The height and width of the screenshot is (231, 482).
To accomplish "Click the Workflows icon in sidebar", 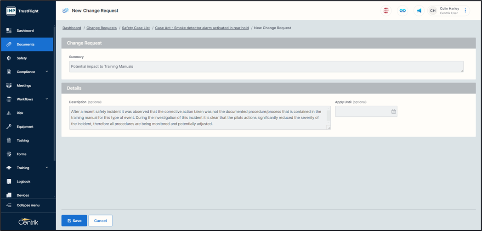I will coord(9,99).
